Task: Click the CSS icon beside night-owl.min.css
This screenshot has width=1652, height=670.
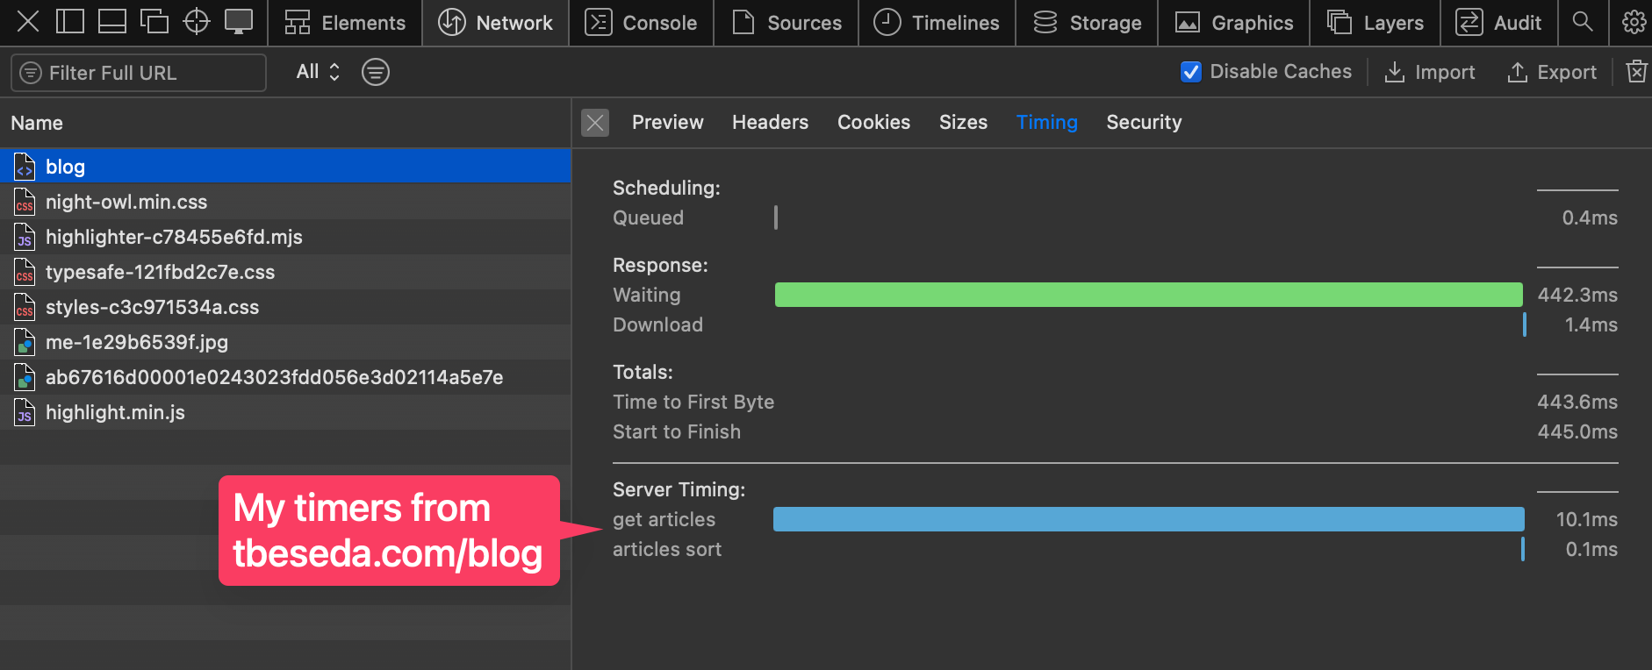Action: (25, 202)
